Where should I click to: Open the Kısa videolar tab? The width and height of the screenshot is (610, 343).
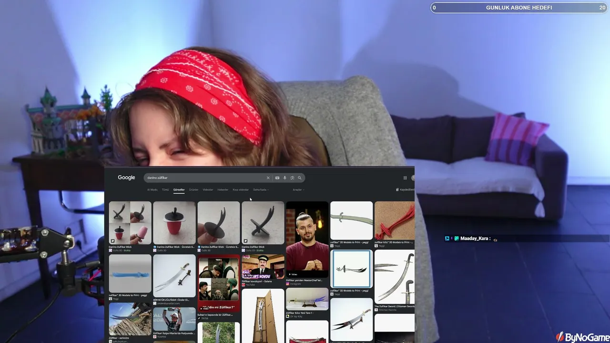(241, 190)
